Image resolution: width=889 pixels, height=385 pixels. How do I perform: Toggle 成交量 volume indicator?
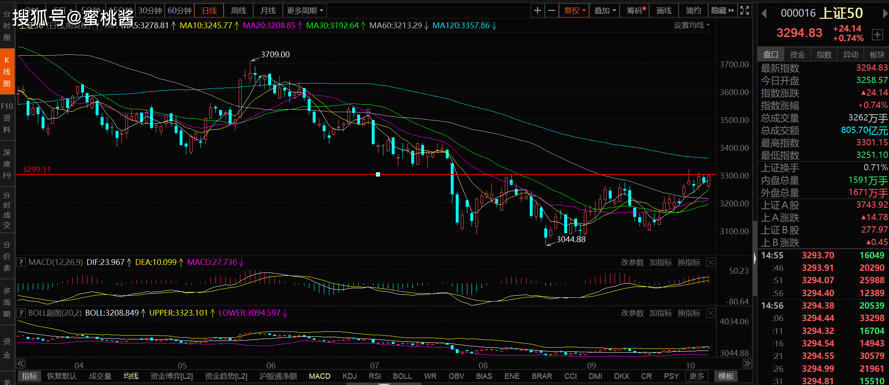pos(100,376)
